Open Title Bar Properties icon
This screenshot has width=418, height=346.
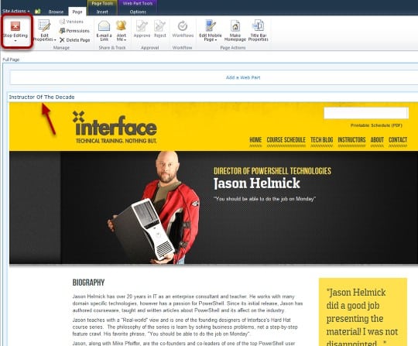258,26
